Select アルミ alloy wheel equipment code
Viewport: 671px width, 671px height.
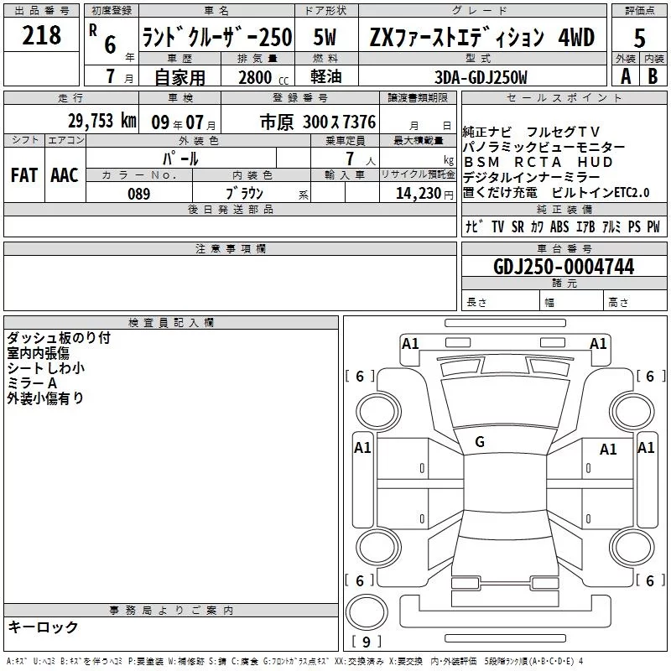(x=612, y=226)
